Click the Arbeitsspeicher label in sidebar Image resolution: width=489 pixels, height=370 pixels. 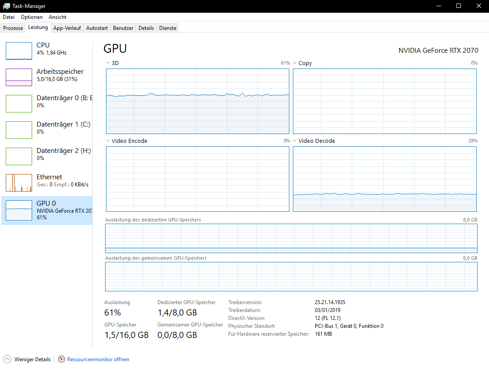click(60, 72)
